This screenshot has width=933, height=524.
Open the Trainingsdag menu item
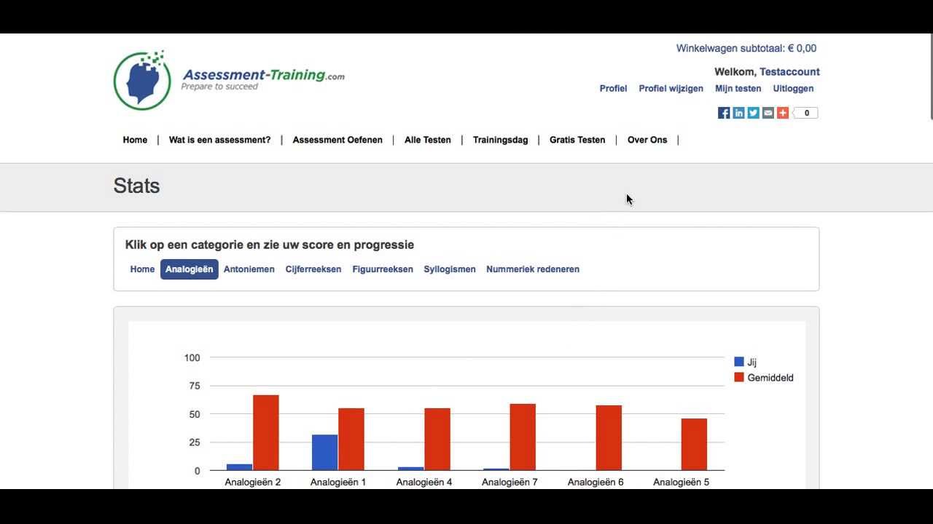(500, 140)
